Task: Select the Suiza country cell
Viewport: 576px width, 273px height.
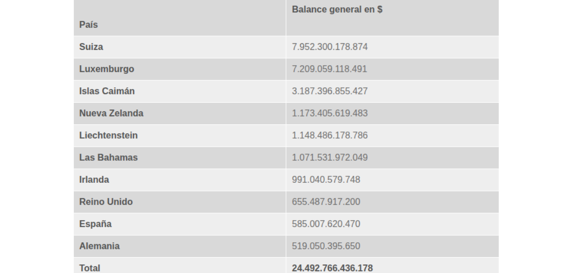Action: (91, 47)
